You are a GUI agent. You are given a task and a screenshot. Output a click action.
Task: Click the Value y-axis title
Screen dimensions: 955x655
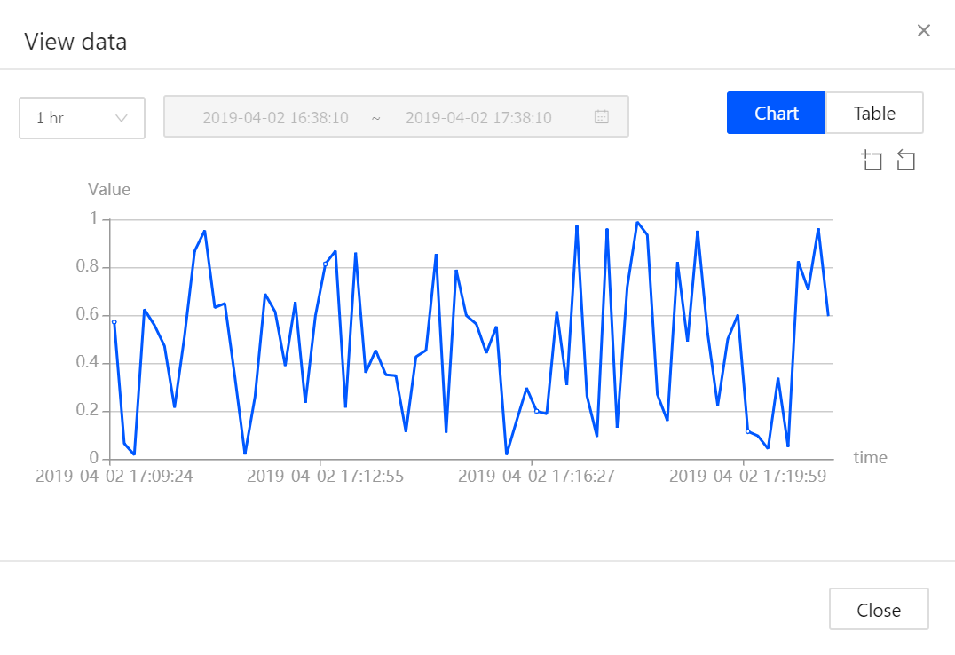(x=109, y=189)
